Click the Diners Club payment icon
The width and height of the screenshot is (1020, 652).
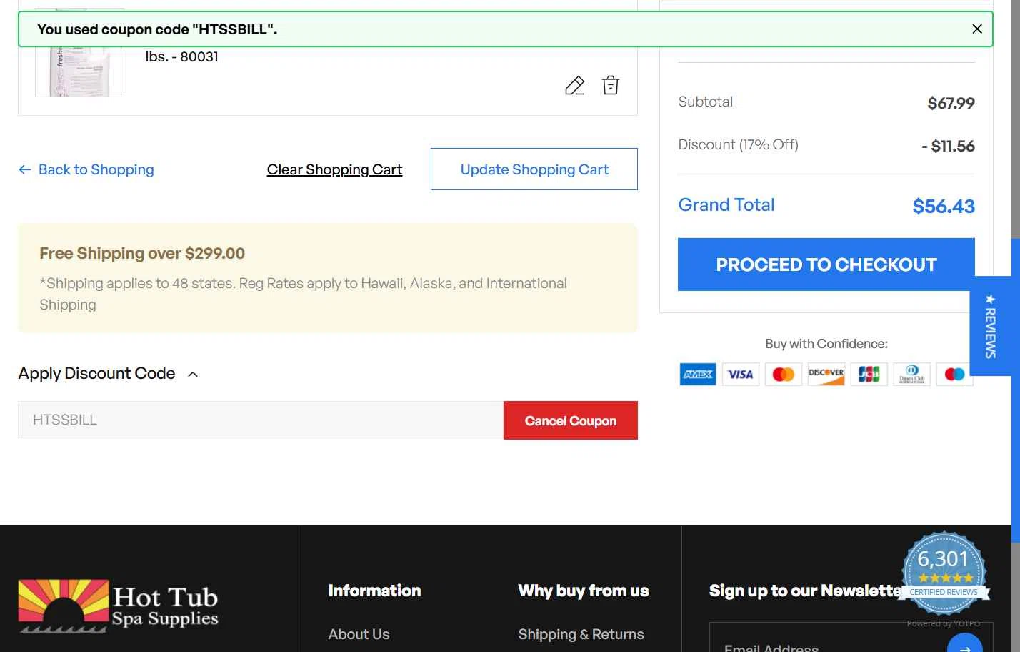pyautogui.click(x=912, y=374)
